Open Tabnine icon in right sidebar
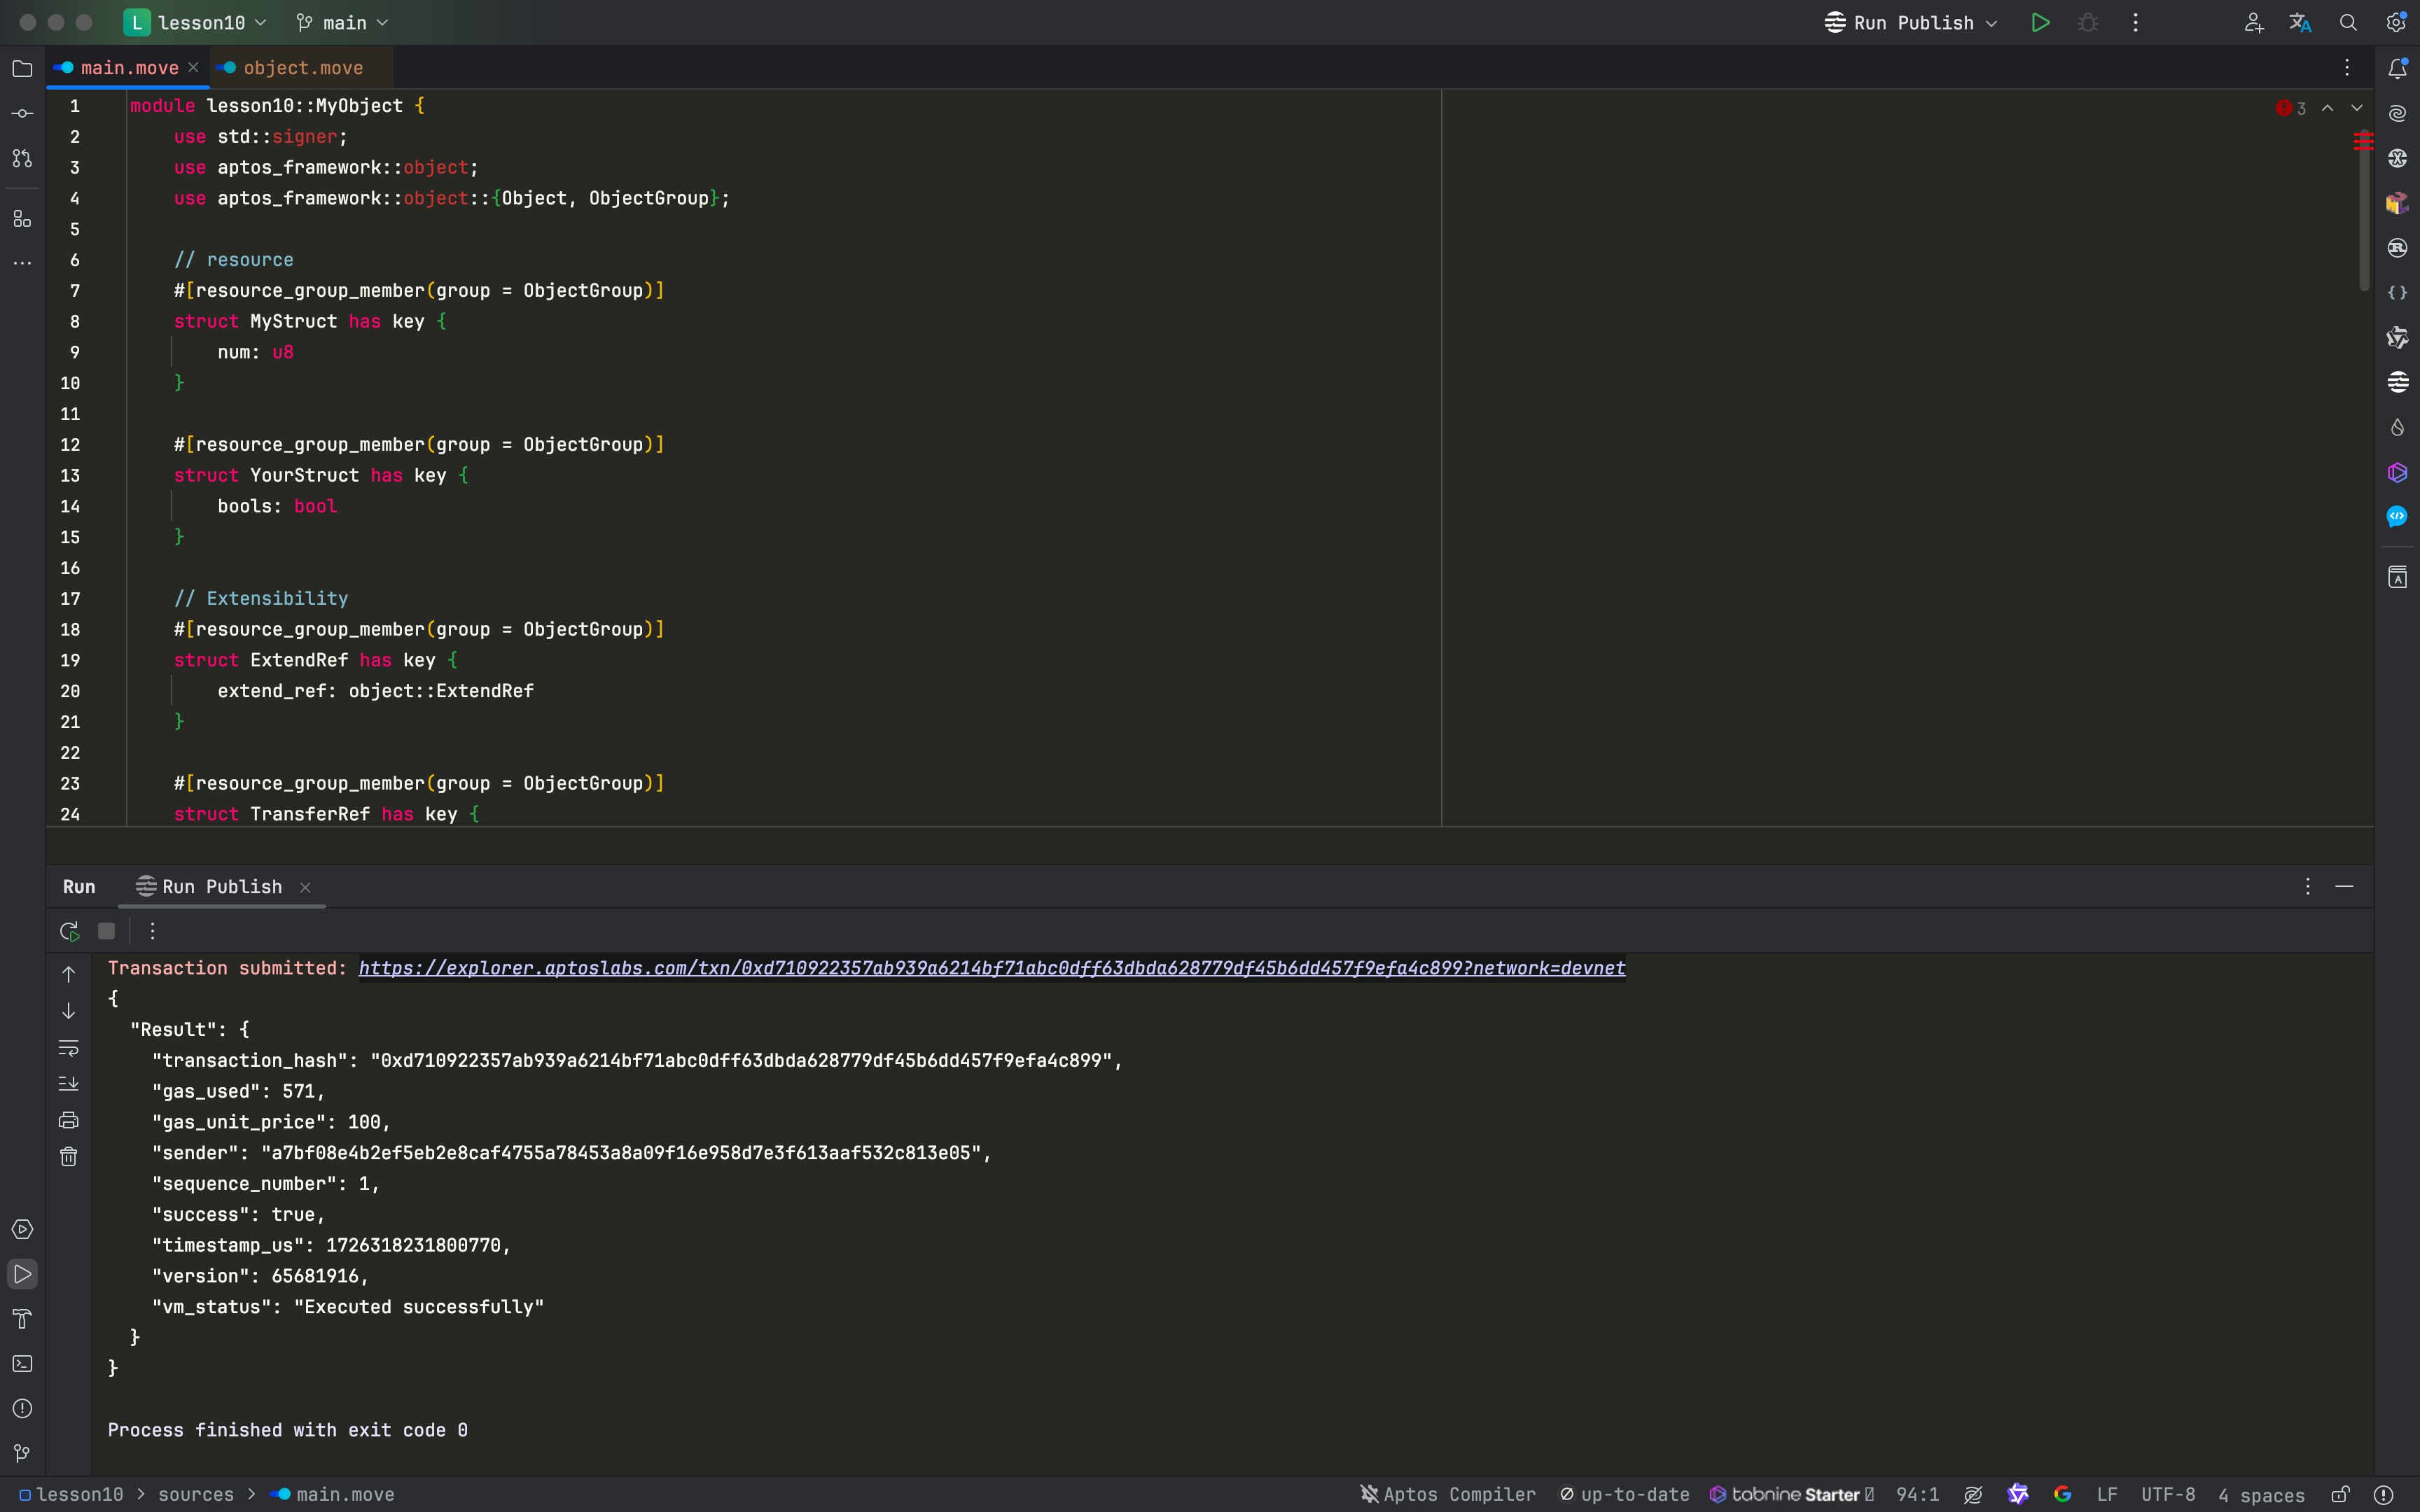Screen dimensions: 2420x1512 (x=2397, y=472)
